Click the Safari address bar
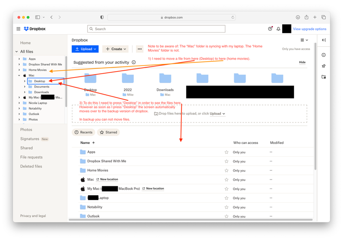The image size is (343, 242). 171,17
